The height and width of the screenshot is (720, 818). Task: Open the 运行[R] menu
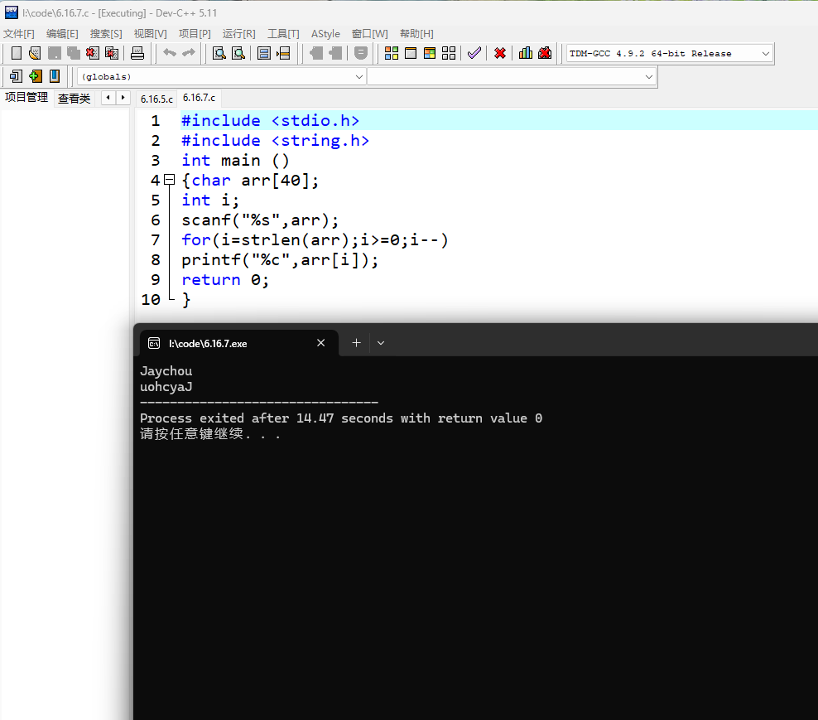239,34
